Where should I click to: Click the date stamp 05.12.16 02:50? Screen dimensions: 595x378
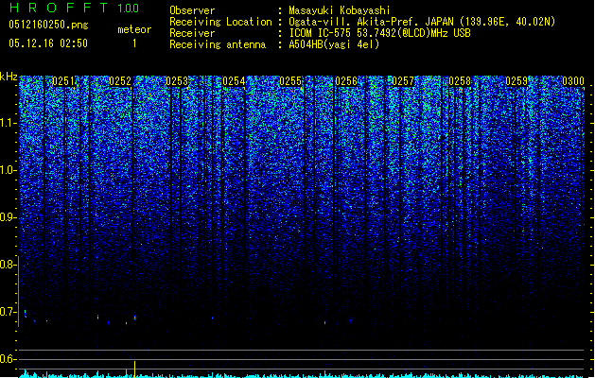pos(48,43)
